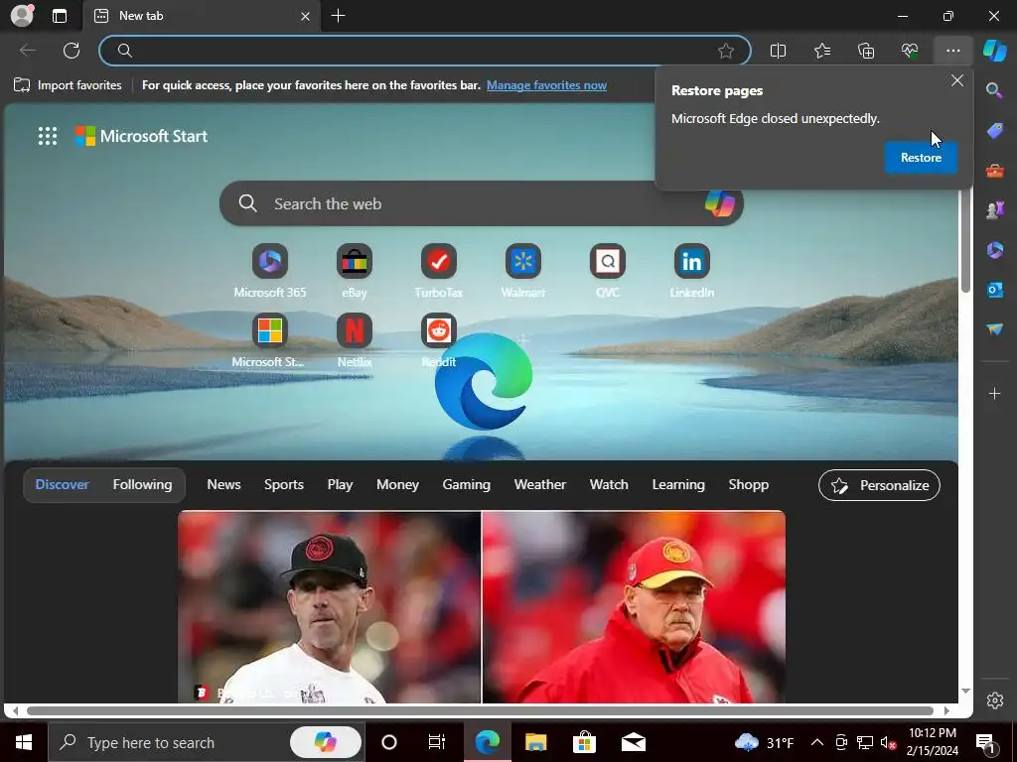Switch to the Money tab
The width and height of the screenshot is (1017, 762).
point(397,484)
